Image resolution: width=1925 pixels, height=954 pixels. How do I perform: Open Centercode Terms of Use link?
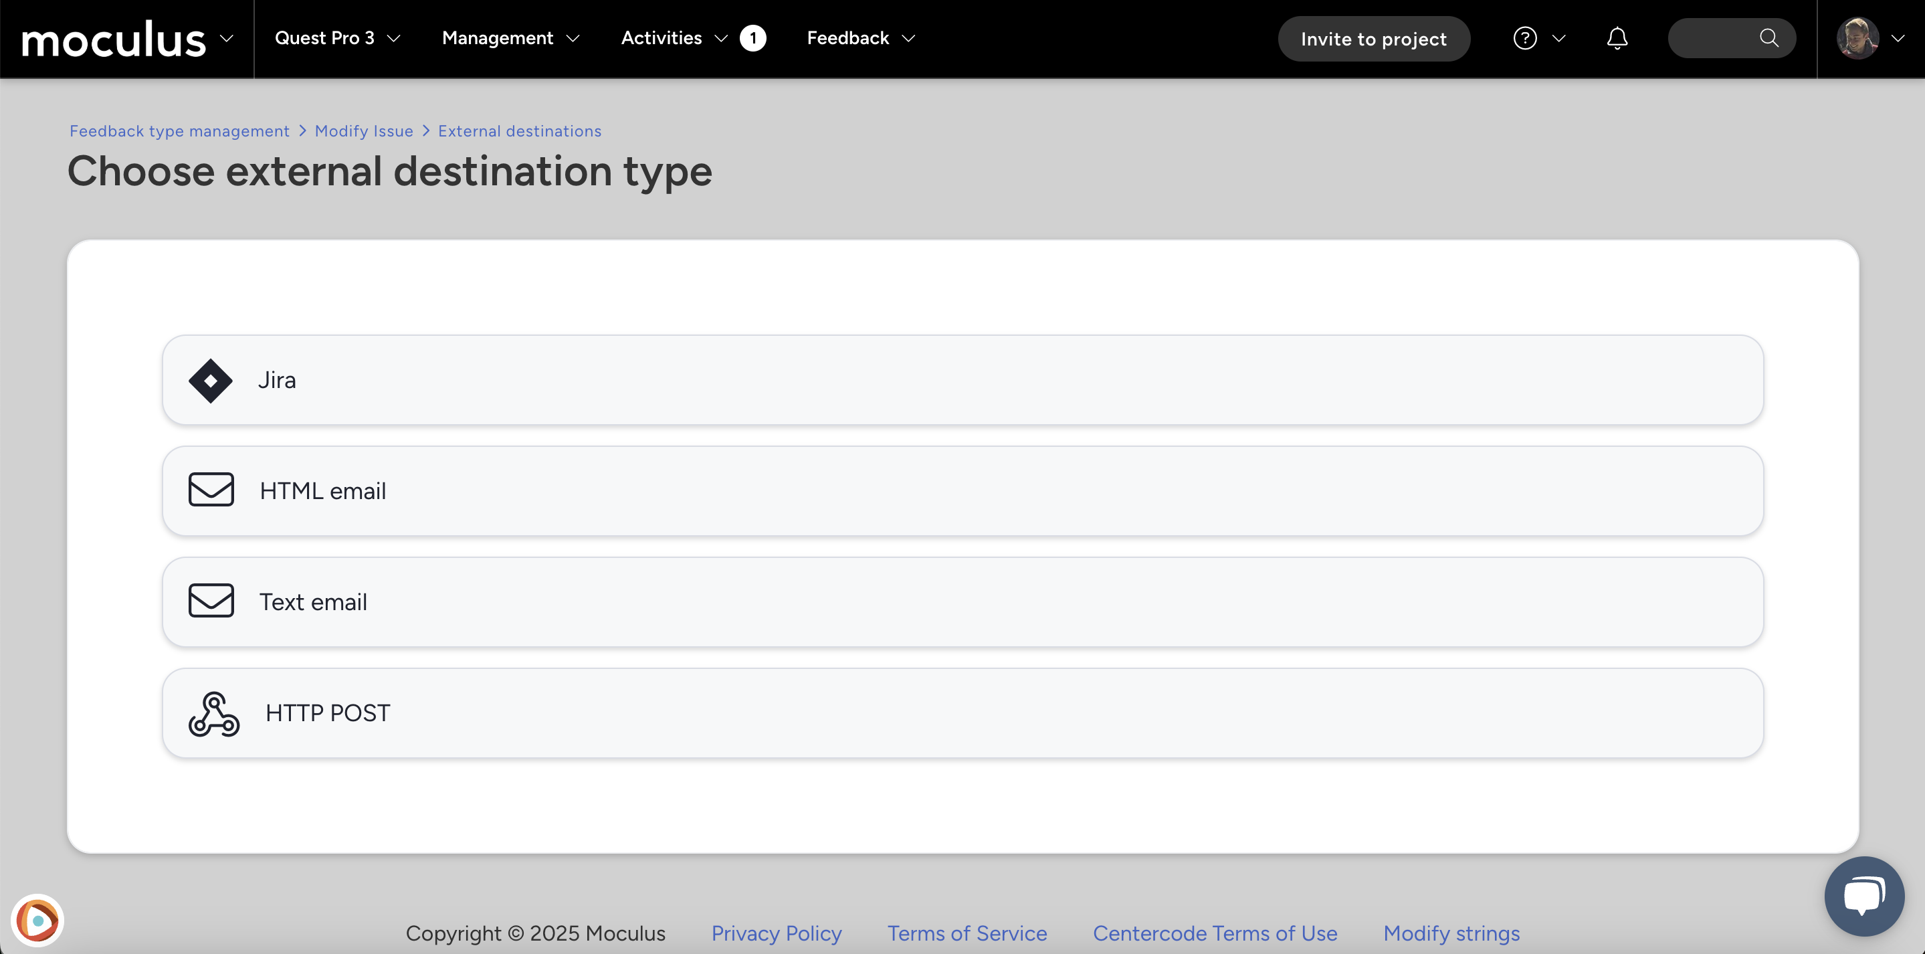[x=1215, y=933]
